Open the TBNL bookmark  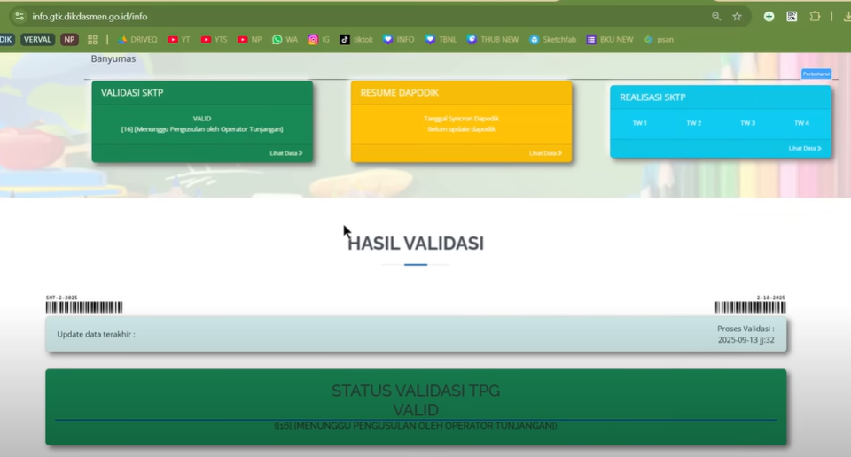point(441,40)
